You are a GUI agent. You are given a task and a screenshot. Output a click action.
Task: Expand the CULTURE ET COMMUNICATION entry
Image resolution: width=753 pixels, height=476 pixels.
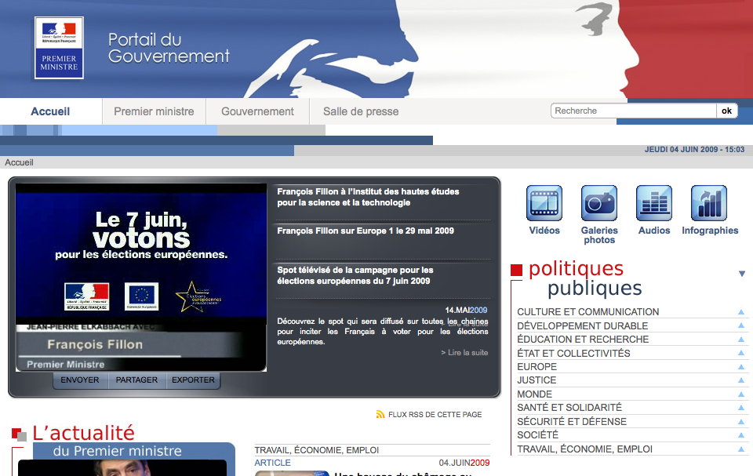(740, 311)
